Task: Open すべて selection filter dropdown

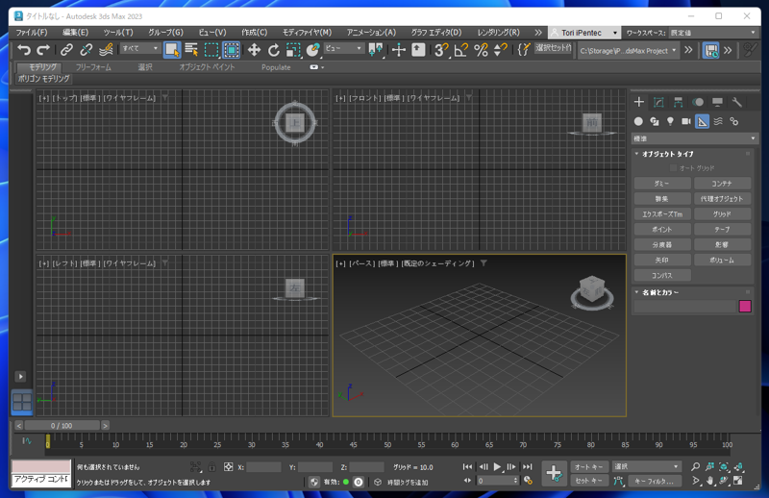Action: click(139, 48)
